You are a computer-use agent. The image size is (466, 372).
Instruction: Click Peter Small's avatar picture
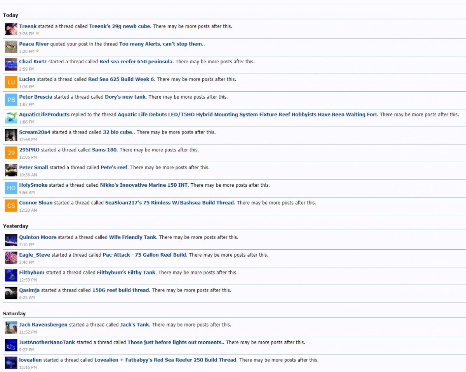tap(11, 170)
